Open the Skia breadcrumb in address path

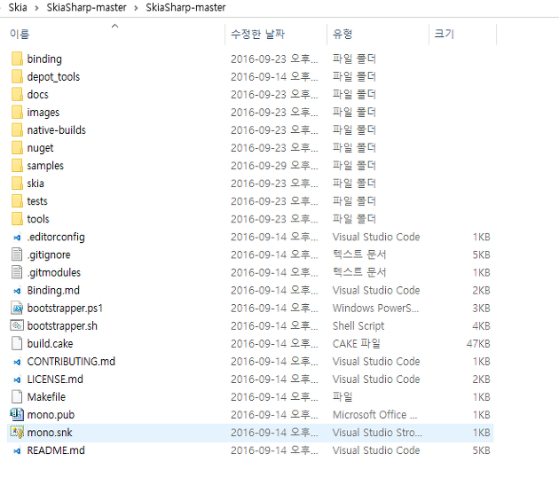pos(18,7)
